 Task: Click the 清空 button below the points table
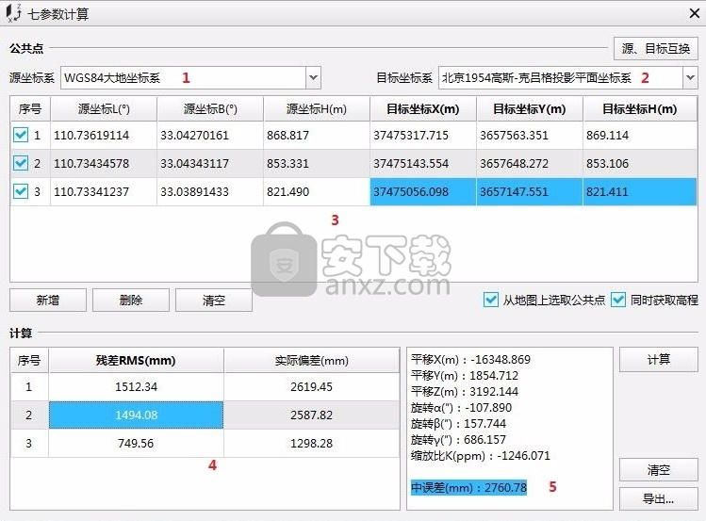click(x=214, y=301)
